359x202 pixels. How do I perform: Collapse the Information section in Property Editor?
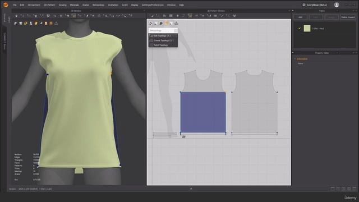click(x=295, y=59)
